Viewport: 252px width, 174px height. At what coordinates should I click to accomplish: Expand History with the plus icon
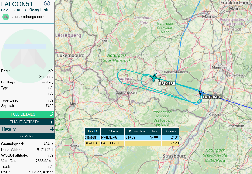click(x=52, y=129)
